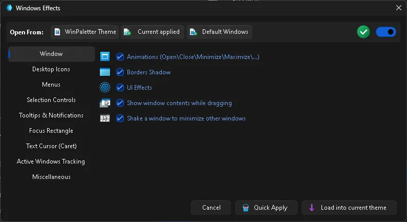Click the window dragging contents icon
This screenshot has width=407, height=222.
(x=105, y=103)
